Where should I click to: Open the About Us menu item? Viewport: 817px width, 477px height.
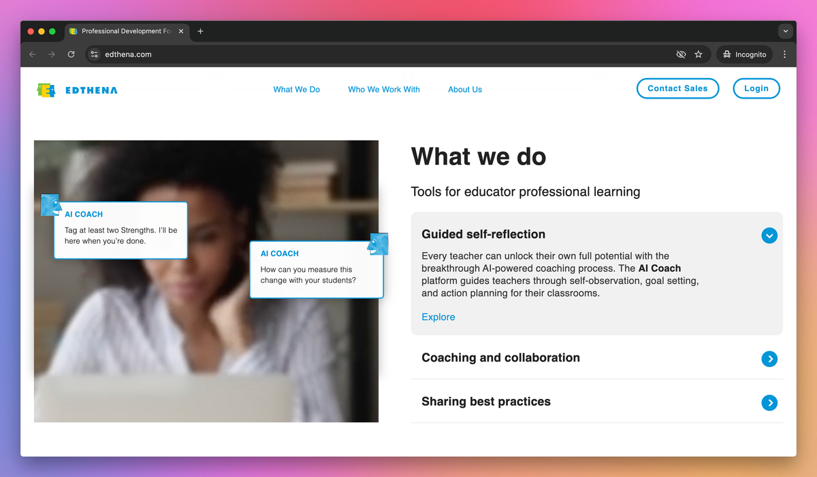pyautogui.click(x=465, y=89)
